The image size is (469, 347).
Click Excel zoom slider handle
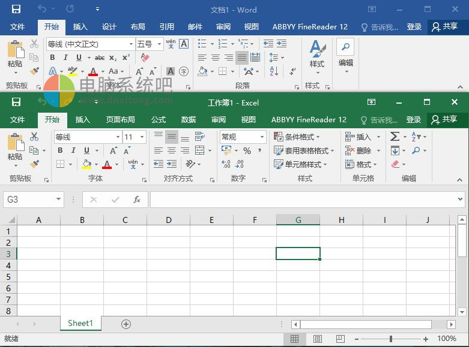[x=391, y=339]
